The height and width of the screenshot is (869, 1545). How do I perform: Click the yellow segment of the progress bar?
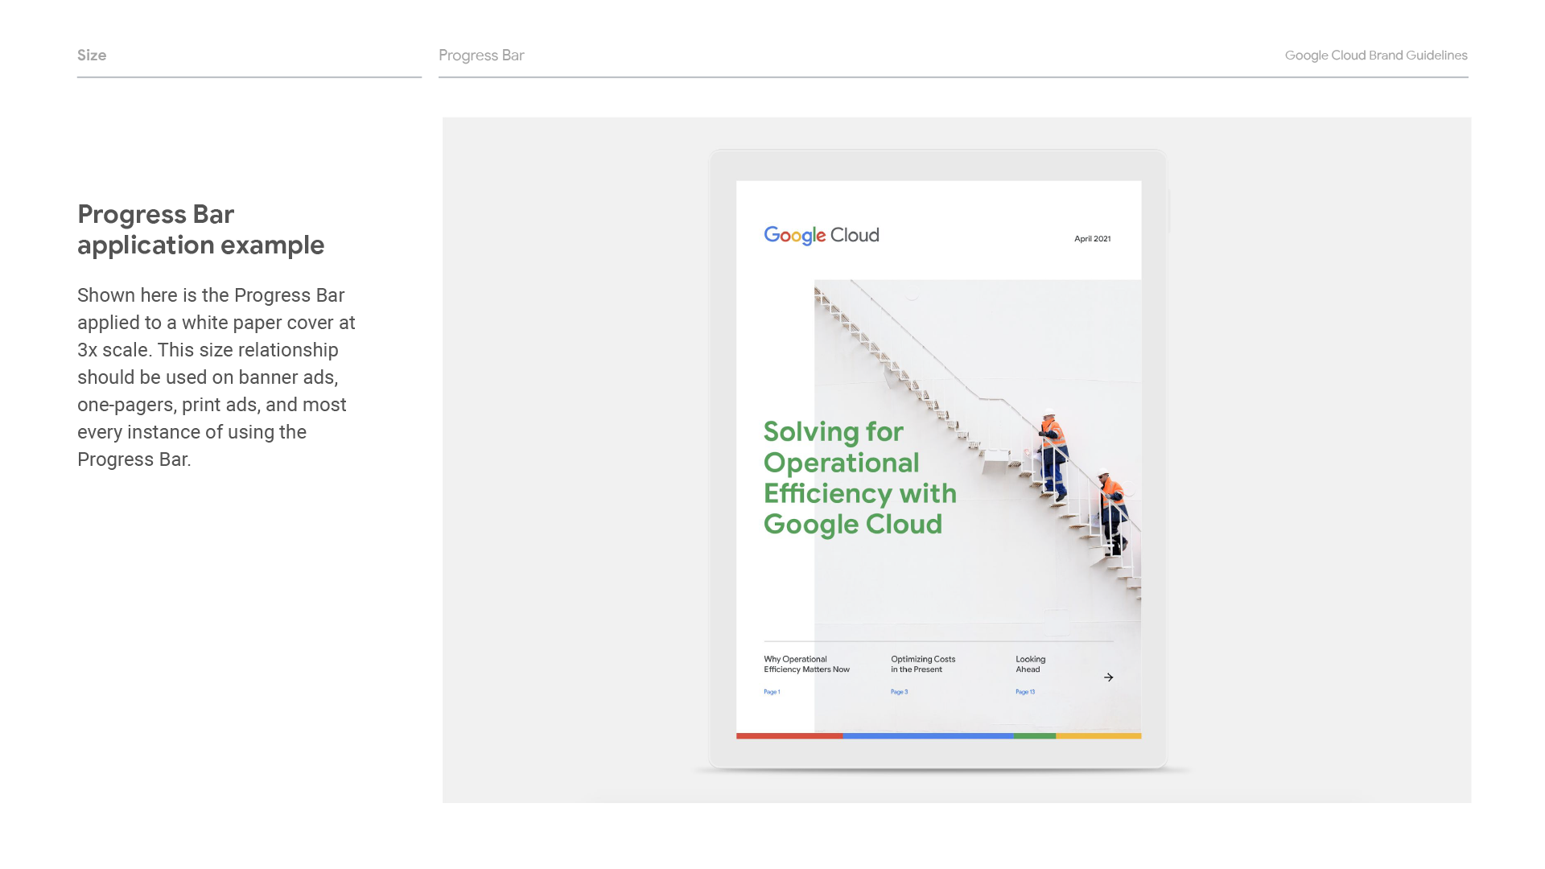[1098, 735]
